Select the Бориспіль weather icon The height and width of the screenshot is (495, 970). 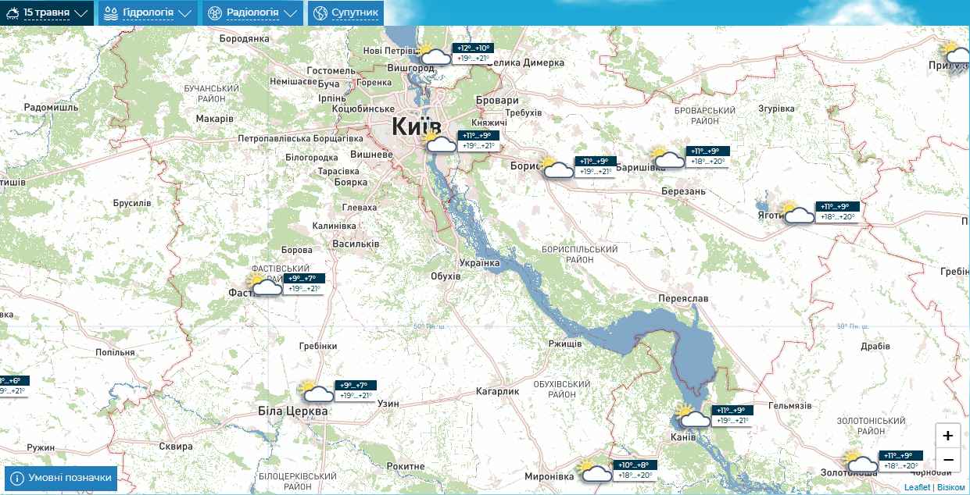pos(557,167)
